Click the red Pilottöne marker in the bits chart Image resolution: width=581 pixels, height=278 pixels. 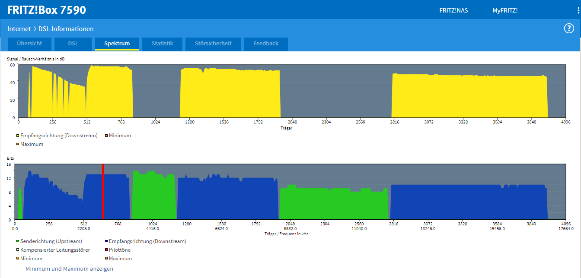103,192
